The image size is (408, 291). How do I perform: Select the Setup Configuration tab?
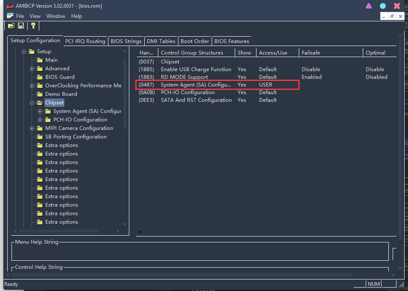coord(35,40)
